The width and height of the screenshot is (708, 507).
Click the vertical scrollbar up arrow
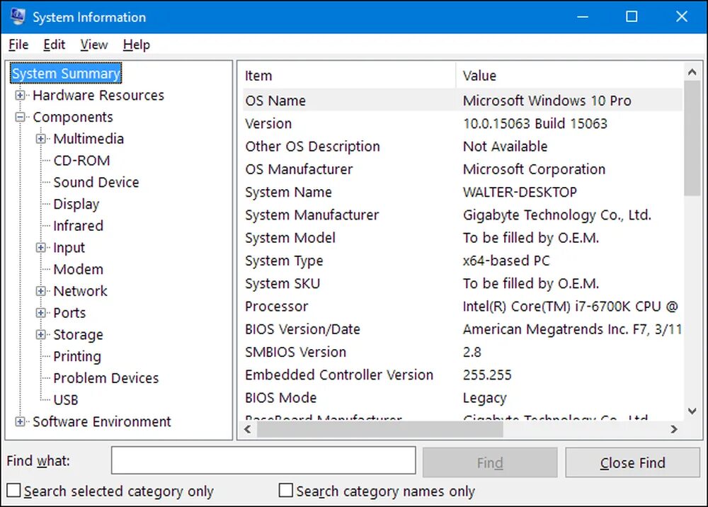(x=692, y=72)
